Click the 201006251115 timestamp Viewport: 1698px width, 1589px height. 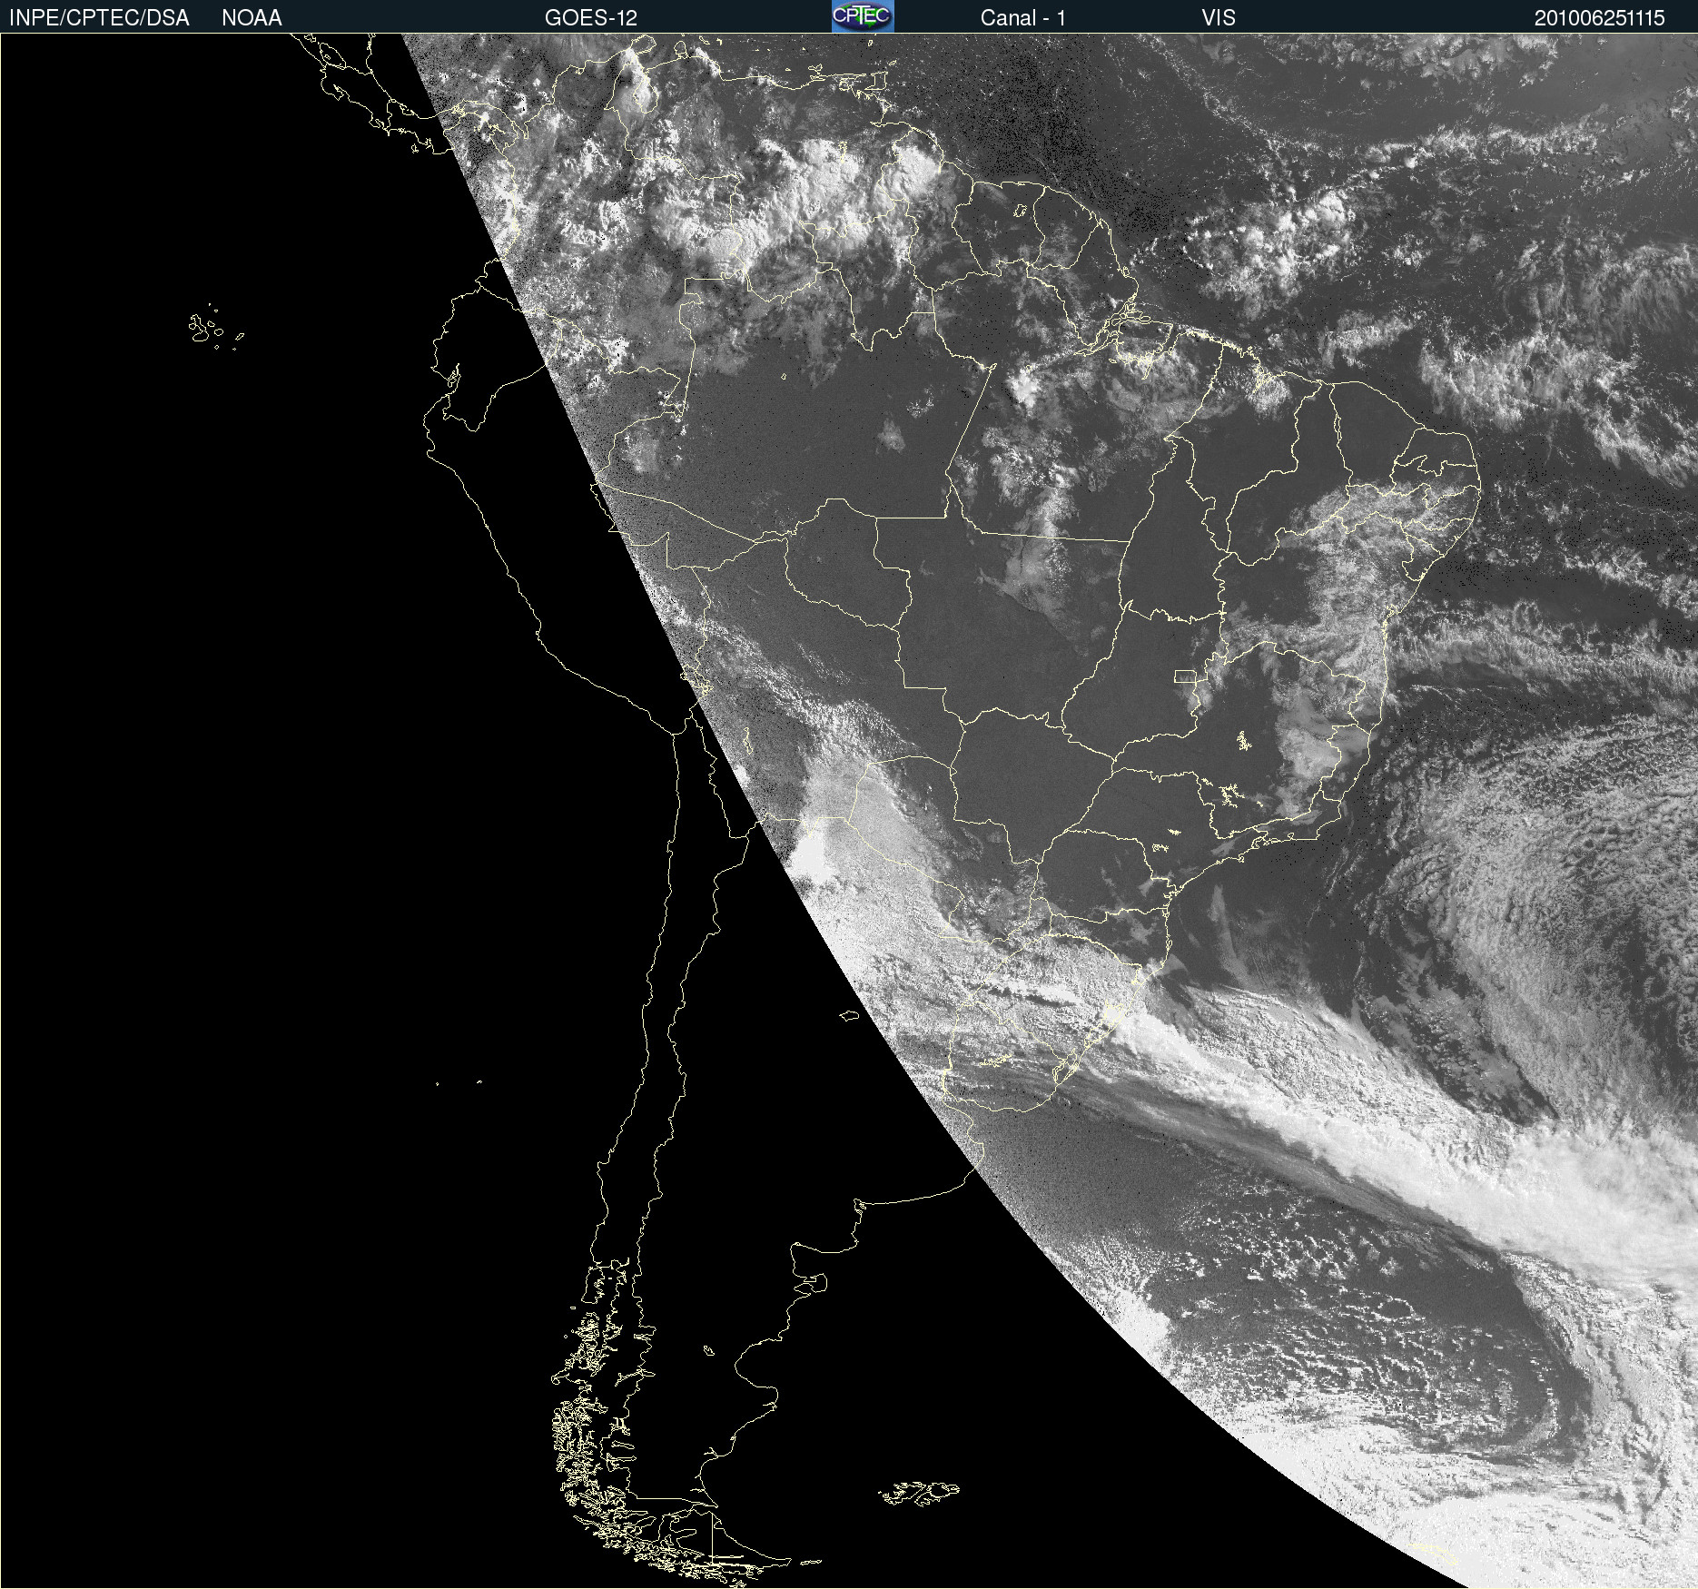(x=1600, y=18)
